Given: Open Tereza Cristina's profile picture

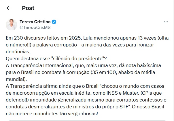Looking at the screenshot, I should 11,25.
